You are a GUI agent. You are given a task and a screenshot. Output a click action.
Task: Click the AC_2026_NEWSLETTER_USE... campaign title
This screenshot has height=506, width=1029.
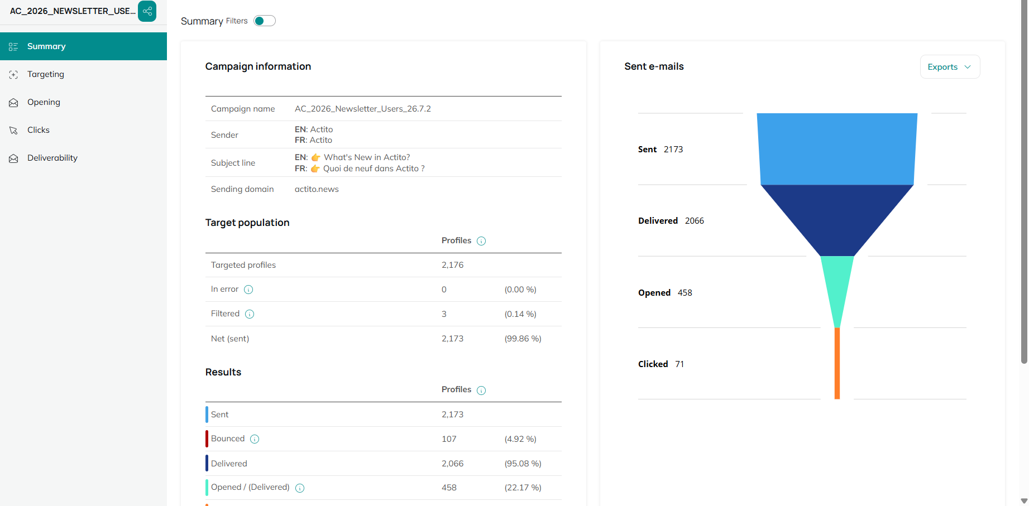click(x=73, y=11)
